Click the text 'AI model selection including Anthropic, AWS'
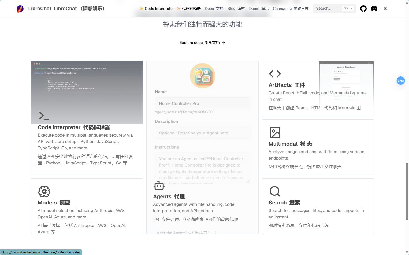Image resolution: width=409 pixels, height=255 pixels. [81, 211]
